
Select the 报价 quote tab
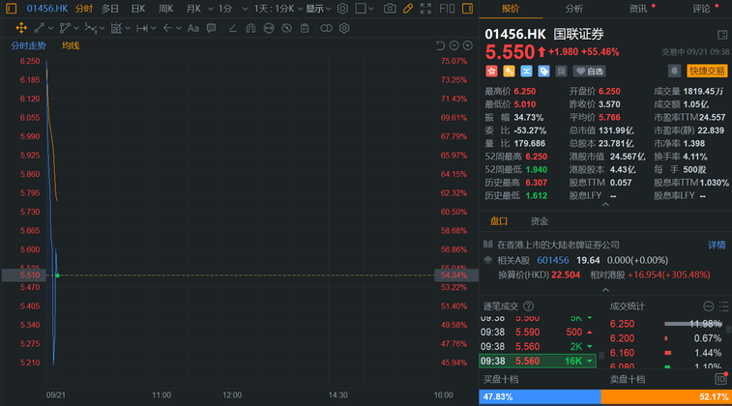[511, 9]
